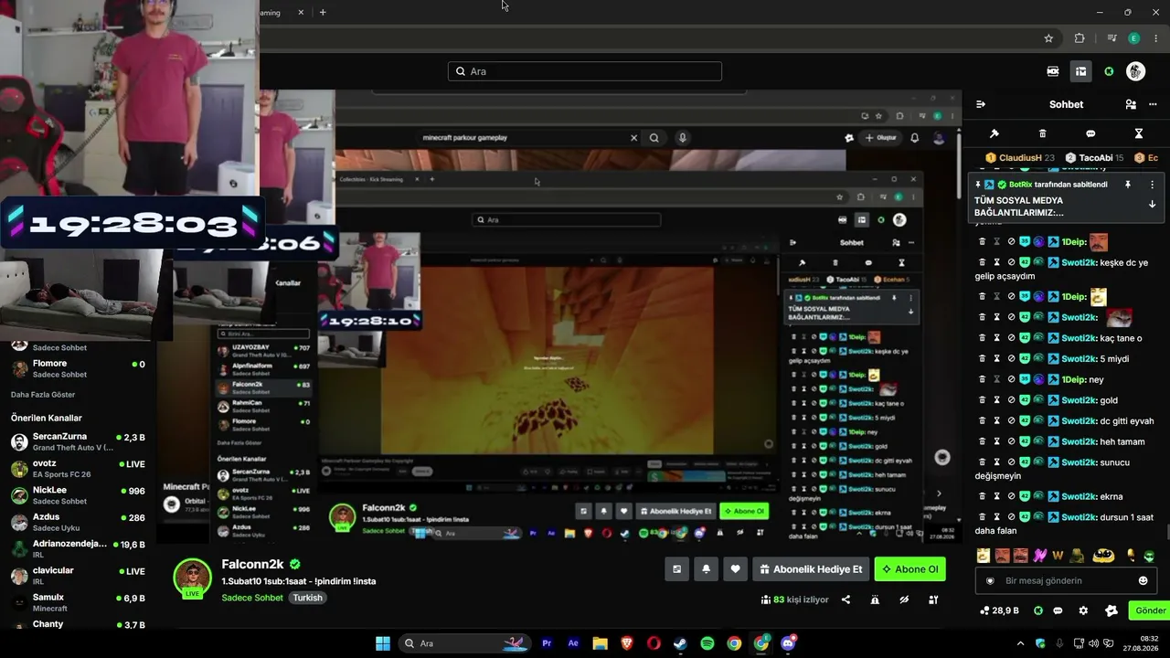Screen dimensions: 1170x658
Task: Click the green K icon below chat input
Action: (1038, 610)
